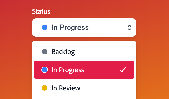169x99 pixels.
Task: Choose the highlighted In Progress option
Action: tap(84, 70)
